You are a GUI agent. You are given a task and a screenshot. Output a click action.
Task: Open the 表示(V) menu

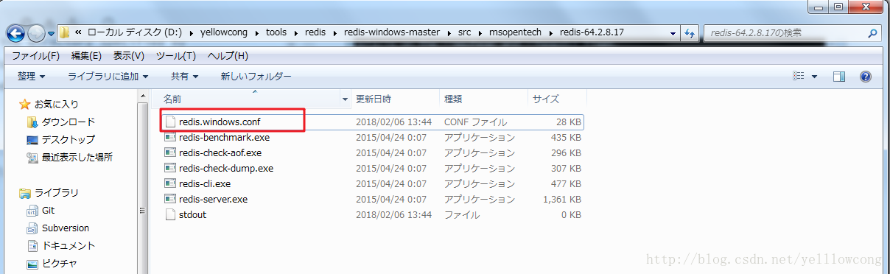click(129, 56)
